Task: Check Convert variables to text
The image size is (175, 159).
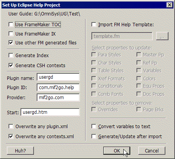Action: pos(94,127)
